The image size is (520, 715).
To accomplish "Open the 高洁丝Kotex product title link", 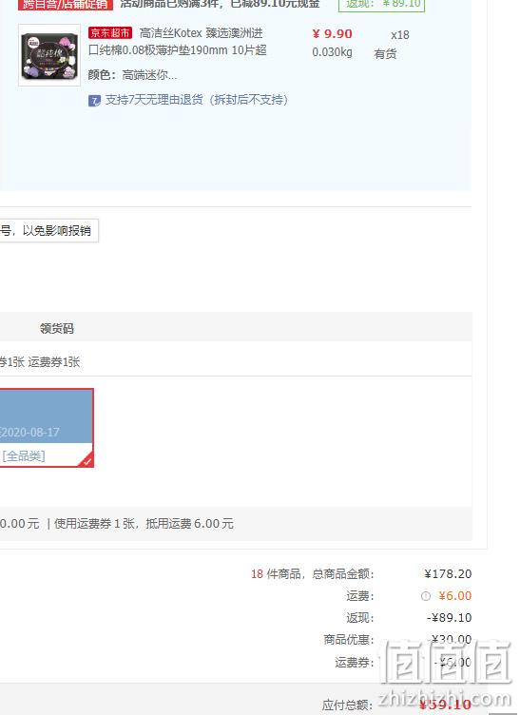I will click(178, 42).
